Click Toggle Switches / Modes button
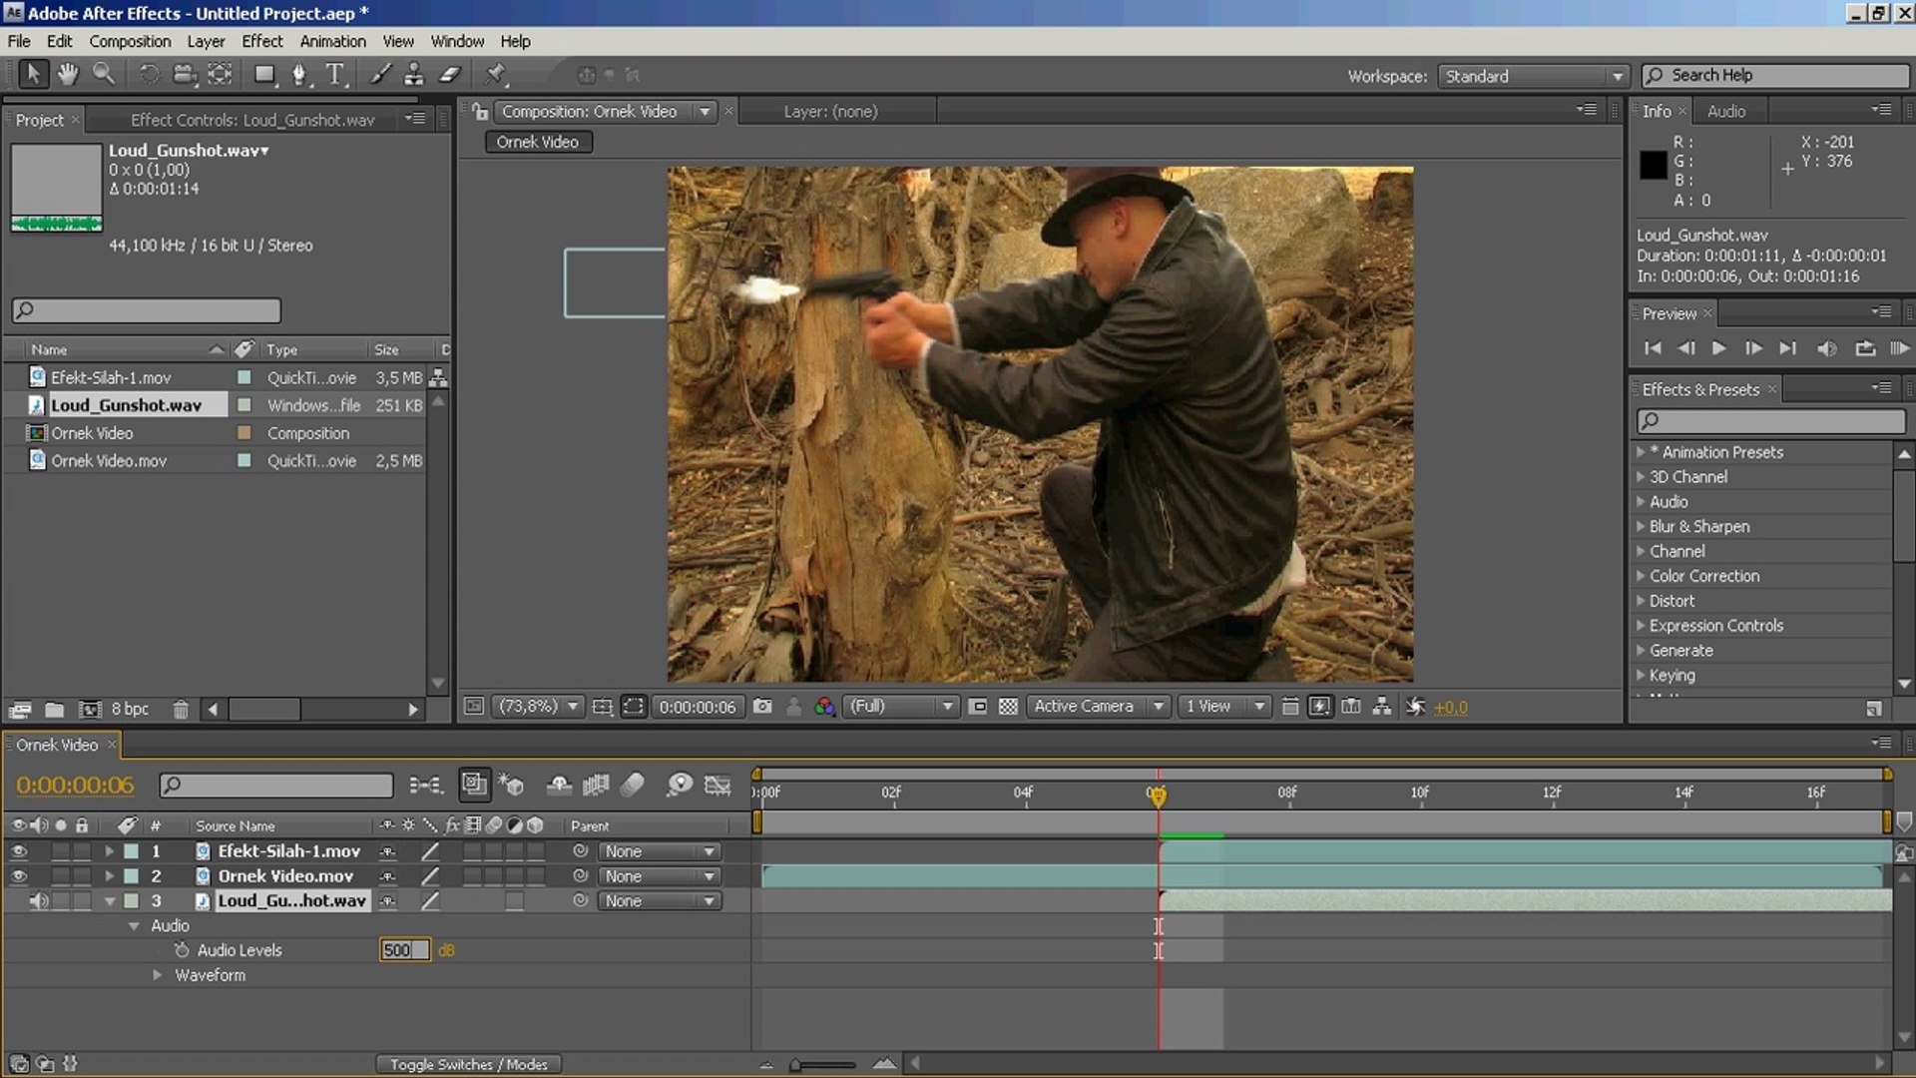 point(468,1064)
